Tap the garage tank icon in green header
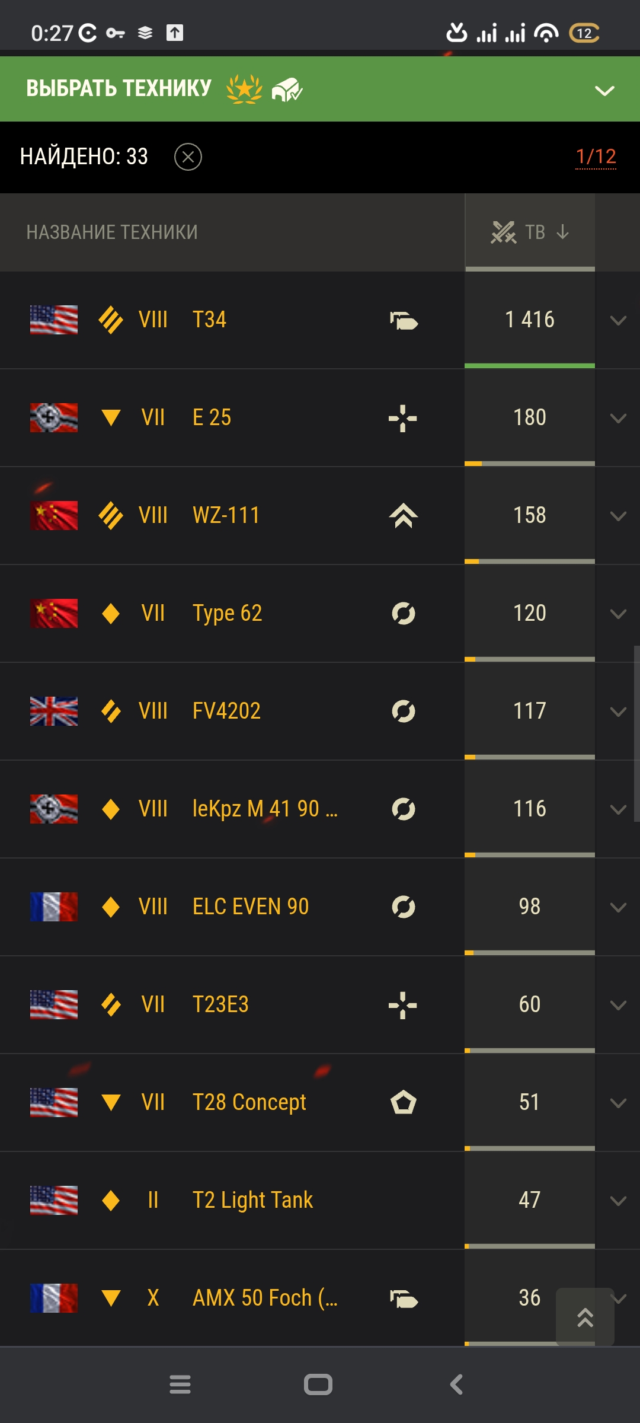The height and width of the screenshot is (1423, 640). (287, 90)
